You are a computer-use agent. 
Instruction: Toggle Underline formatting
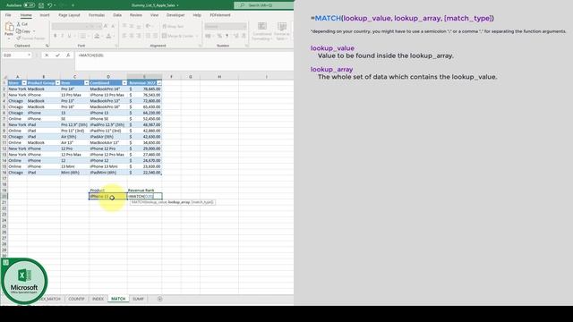[x=69, y=36]
